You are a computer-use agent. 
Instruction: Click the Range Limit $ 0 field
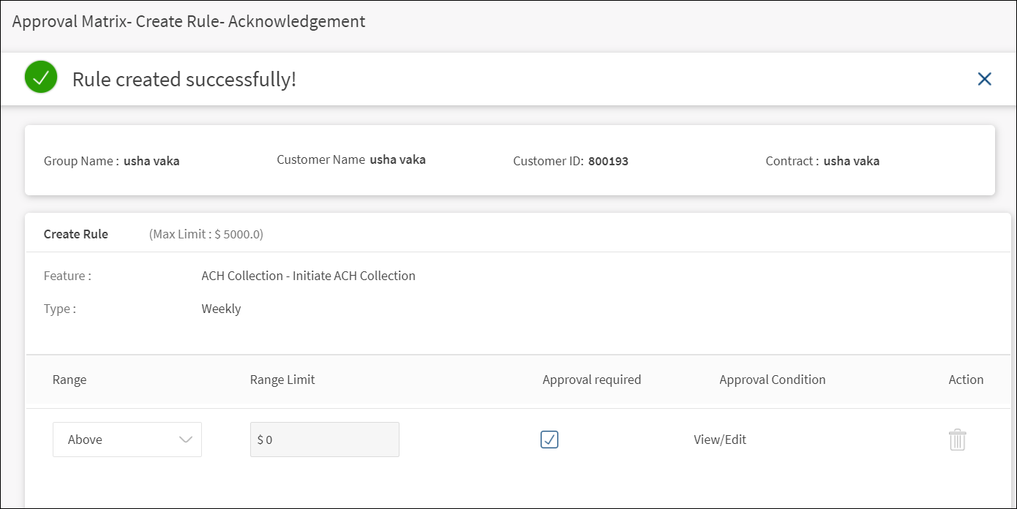(x=324, y=440)
